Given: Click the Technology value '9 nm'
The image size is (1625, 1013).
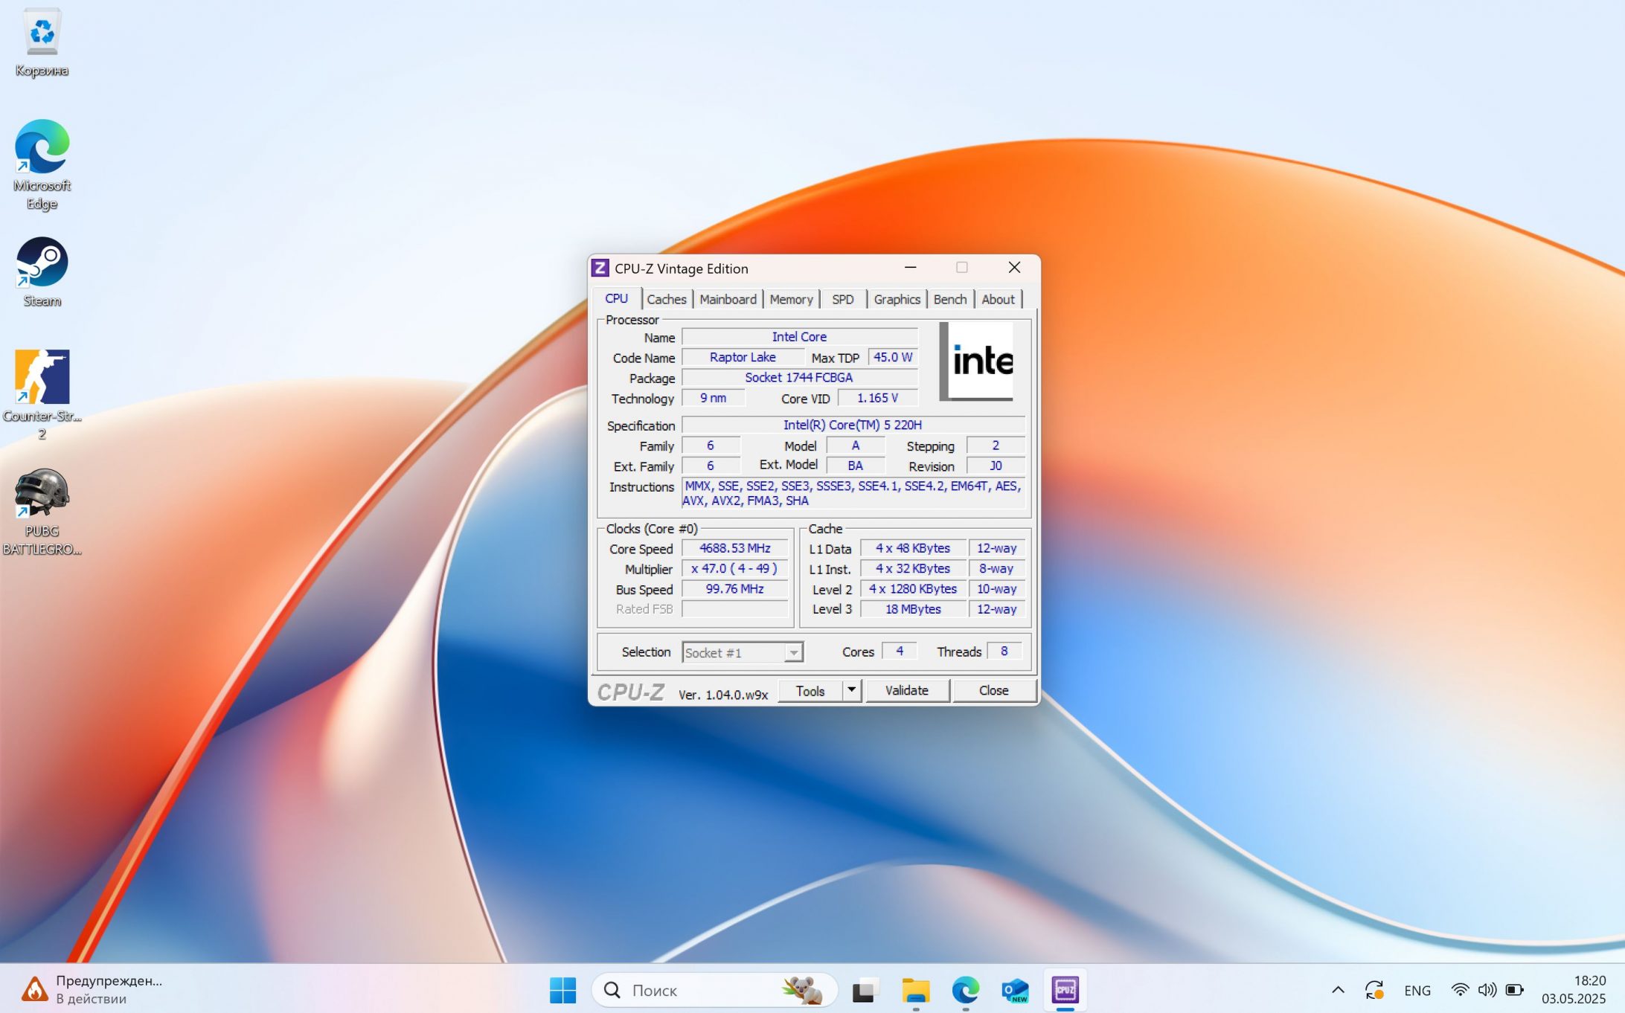Looking at the screenshot, I should pyautogui.click(x=713, y=398).
